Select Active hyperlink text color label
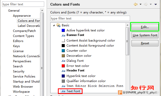Image resolution: width=161 pixels, height=96 pixels. pos(86,30)
